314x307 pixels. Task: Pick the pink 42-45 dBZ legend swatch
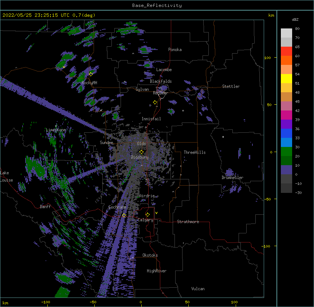tap(286, 106)
